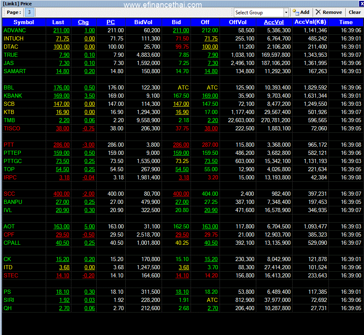This screenshot has height=335, width=364.
Task: Click the Bid column header
Action: (x=176, y=22)
